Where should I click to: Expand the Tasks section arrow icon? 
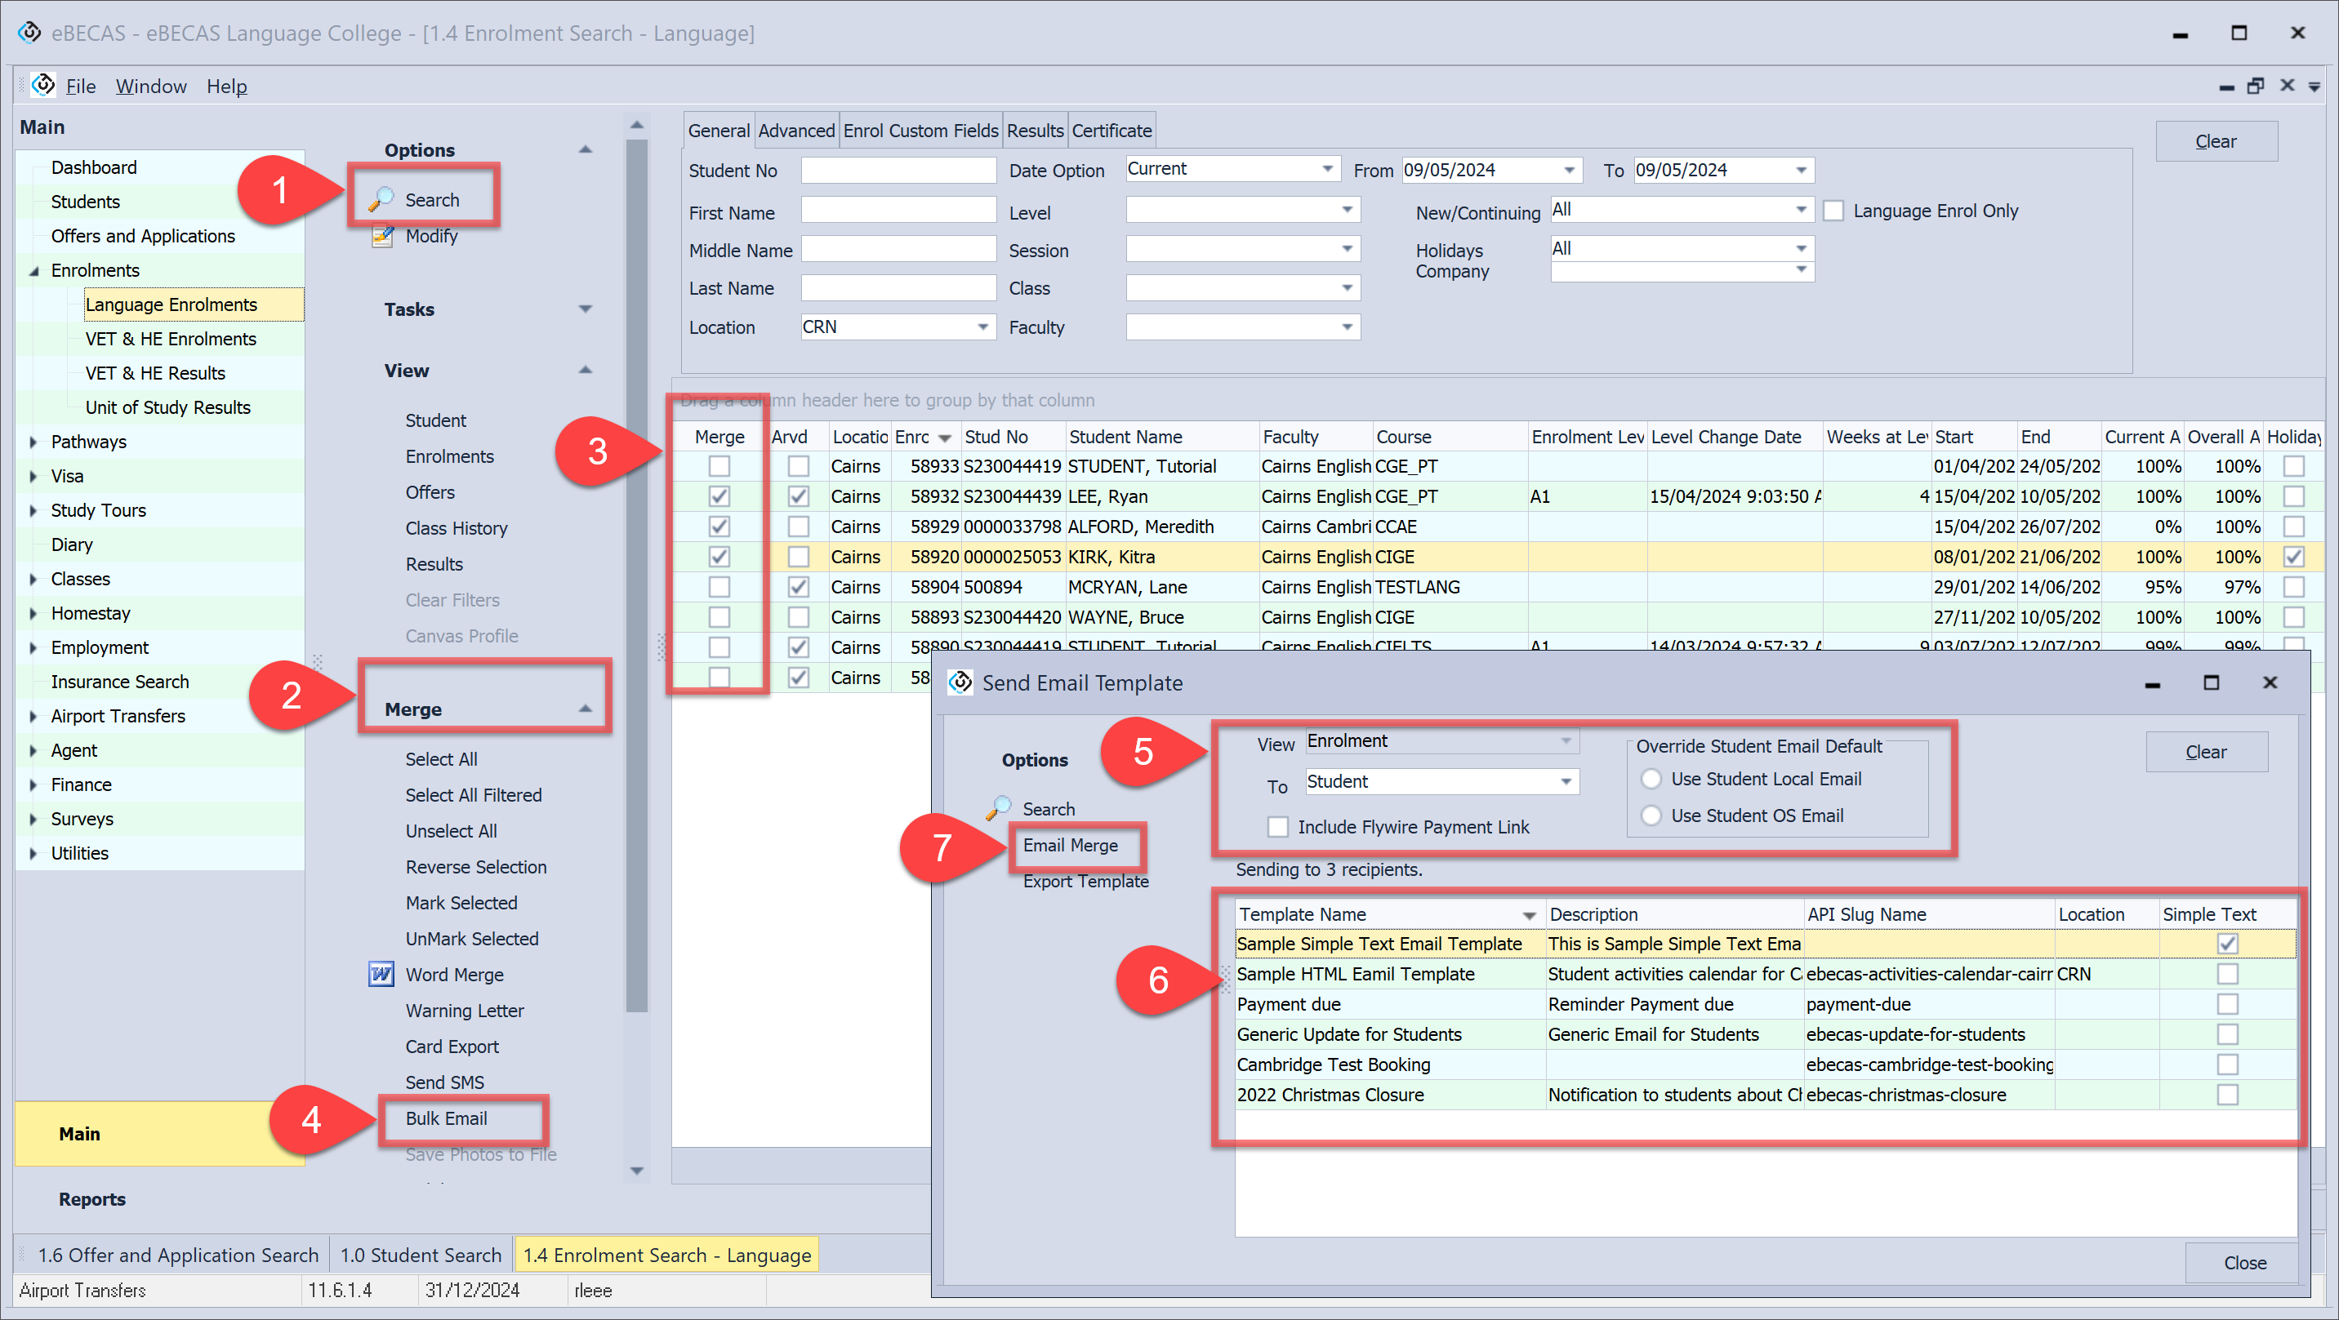585,309
